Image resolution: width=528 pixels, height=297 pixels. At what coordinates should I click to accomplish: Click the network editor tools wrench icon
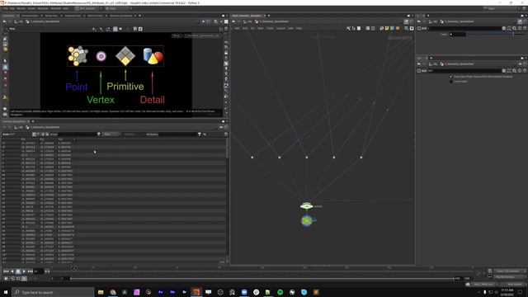(x=348, y=29)
